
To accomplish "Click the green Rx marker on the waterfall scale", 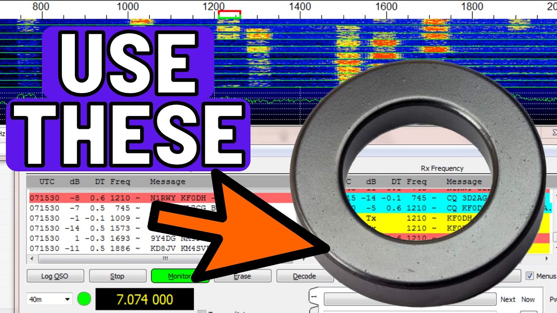I will pyautogui.click(x=229, y=17).
